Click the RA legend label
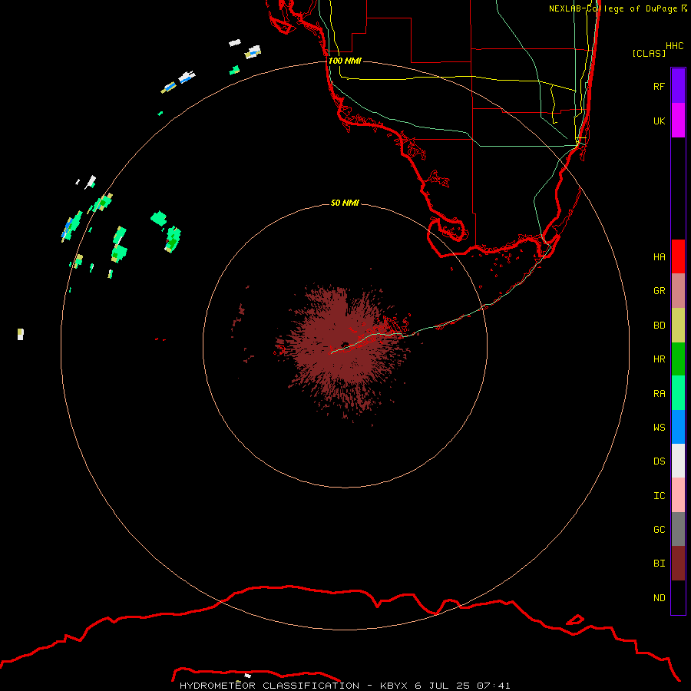 (x=659, y=394)
